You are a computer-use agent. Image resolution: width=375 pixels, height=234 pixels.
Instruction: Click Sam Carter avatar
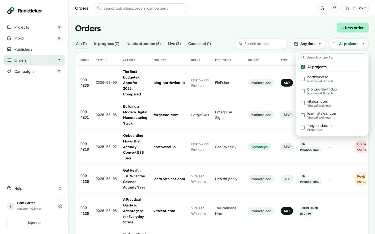pos(10,206)
